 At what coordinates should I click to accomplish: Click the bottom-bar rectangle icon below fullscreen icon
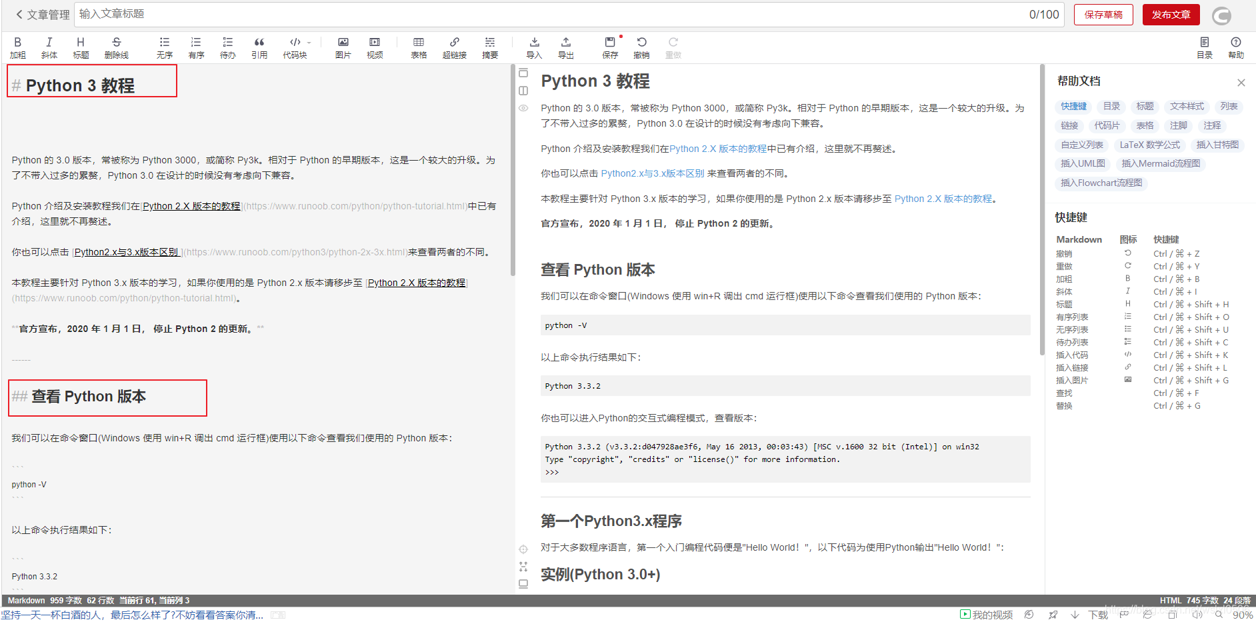tap(523, 583)
